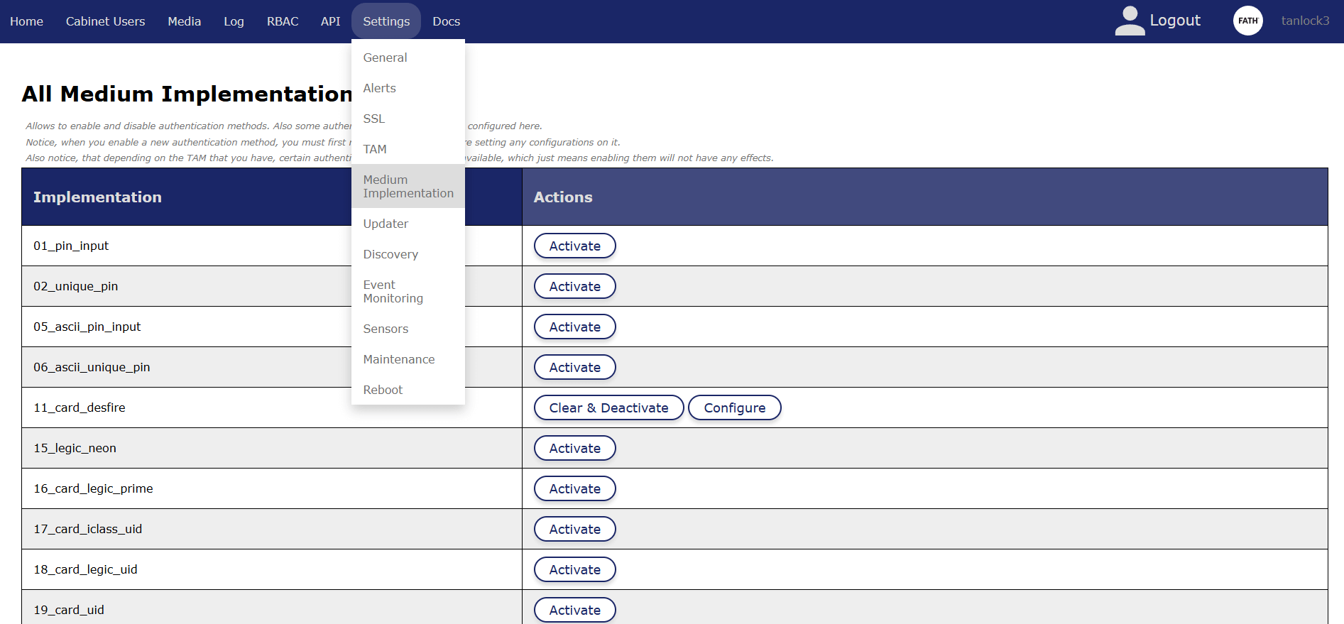Viewport: 1344px width, 624px height.
Task: Select General from the Settings menu
Action: coord(385,58)
